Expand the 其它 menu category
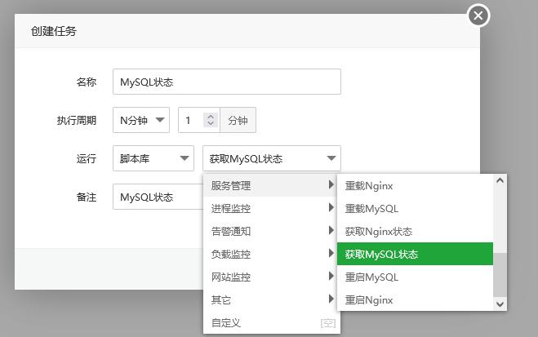 (x=271, y=299)
